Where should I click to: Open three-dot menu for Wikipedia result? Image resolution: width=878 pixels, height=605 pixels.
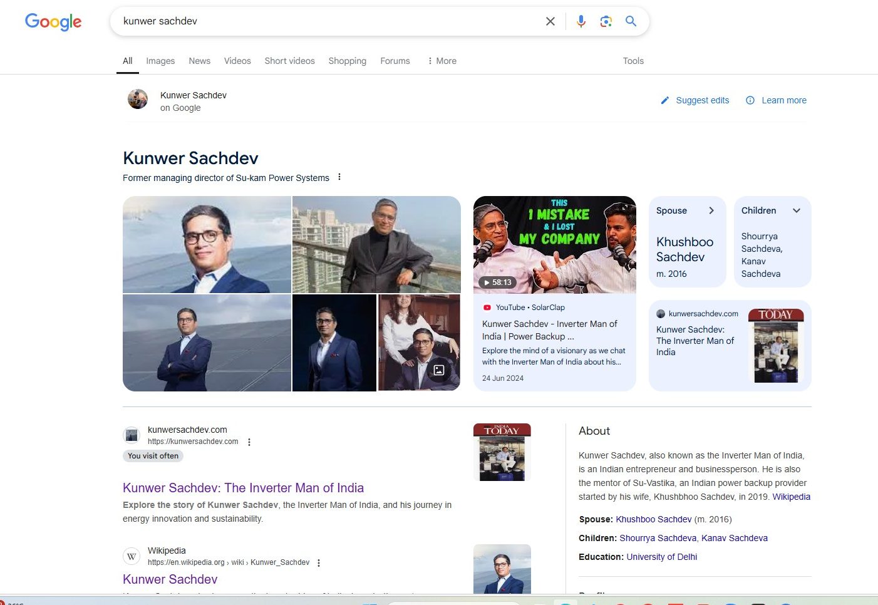tap(319, 563)
